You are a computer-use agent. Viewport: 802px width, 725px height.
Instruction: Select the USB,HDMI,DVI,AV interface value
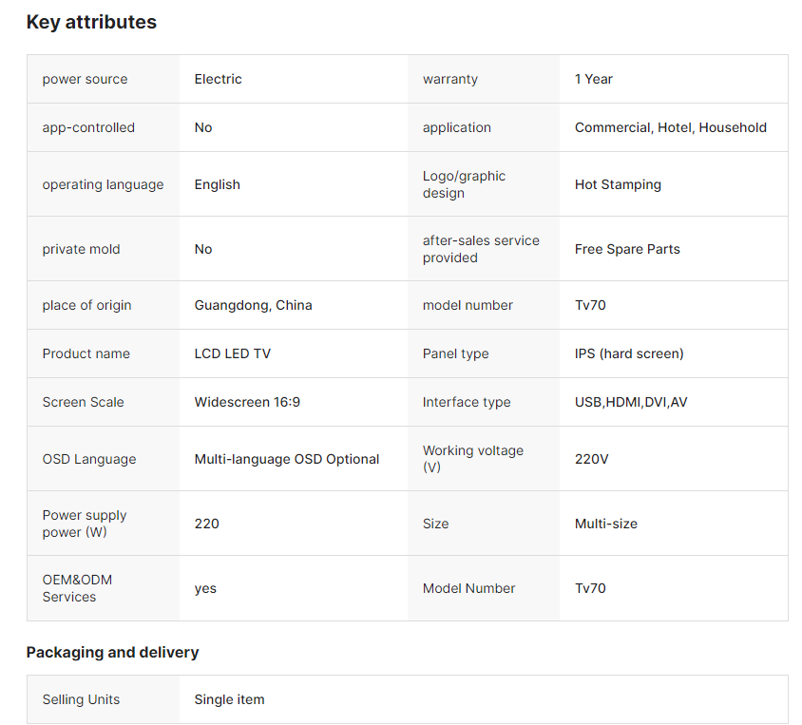(630, 402)
